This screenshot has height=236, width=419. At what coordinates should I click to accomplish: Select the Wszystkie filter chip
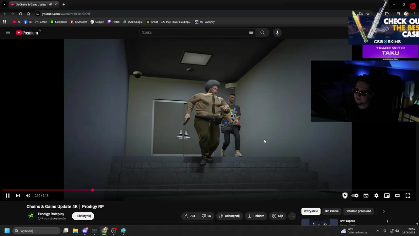[x=311, y=211]
